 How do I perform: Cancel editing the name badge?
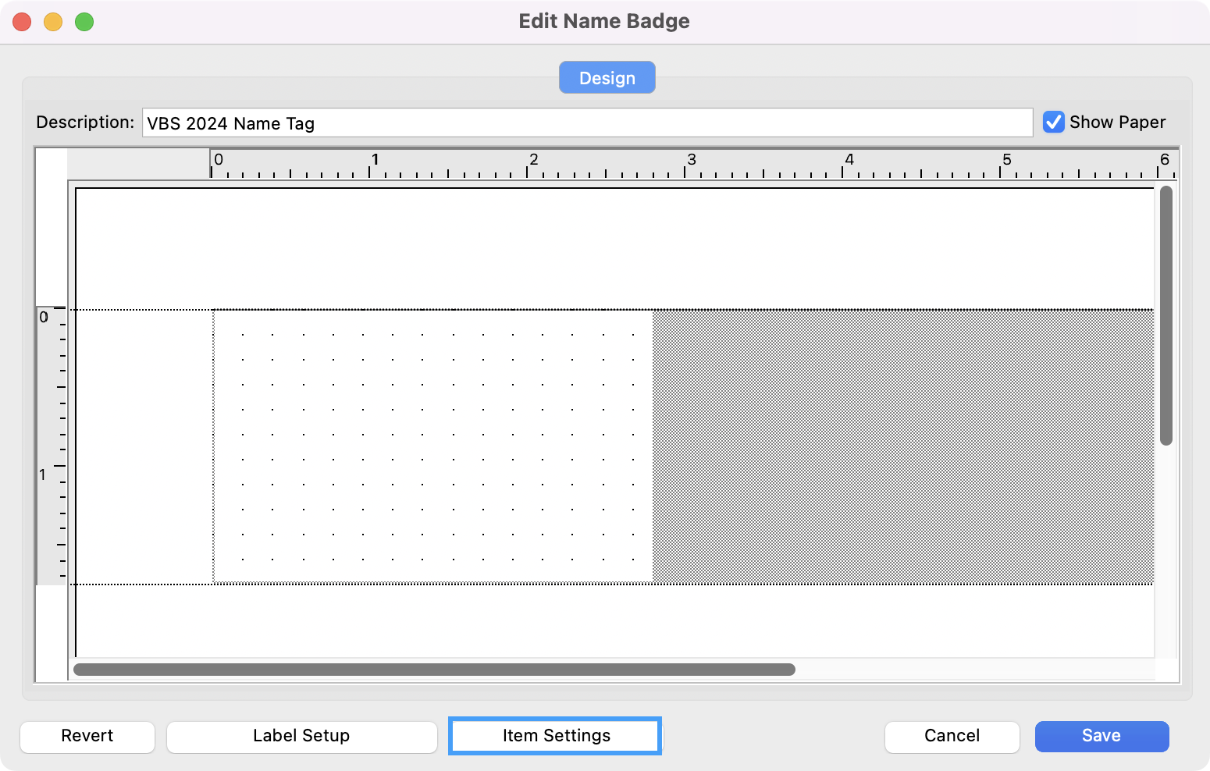952,736
